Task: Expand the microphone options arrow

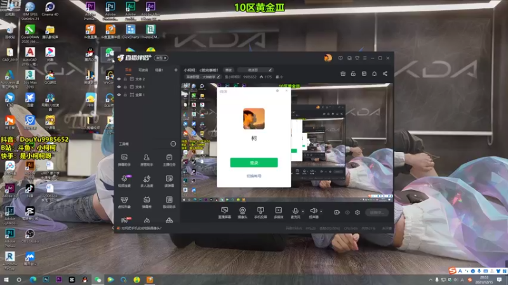Action: coord(303,212)
